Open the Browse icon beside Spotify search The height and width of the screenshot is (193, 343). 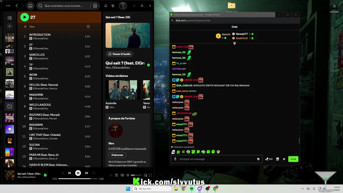[95, 6]
